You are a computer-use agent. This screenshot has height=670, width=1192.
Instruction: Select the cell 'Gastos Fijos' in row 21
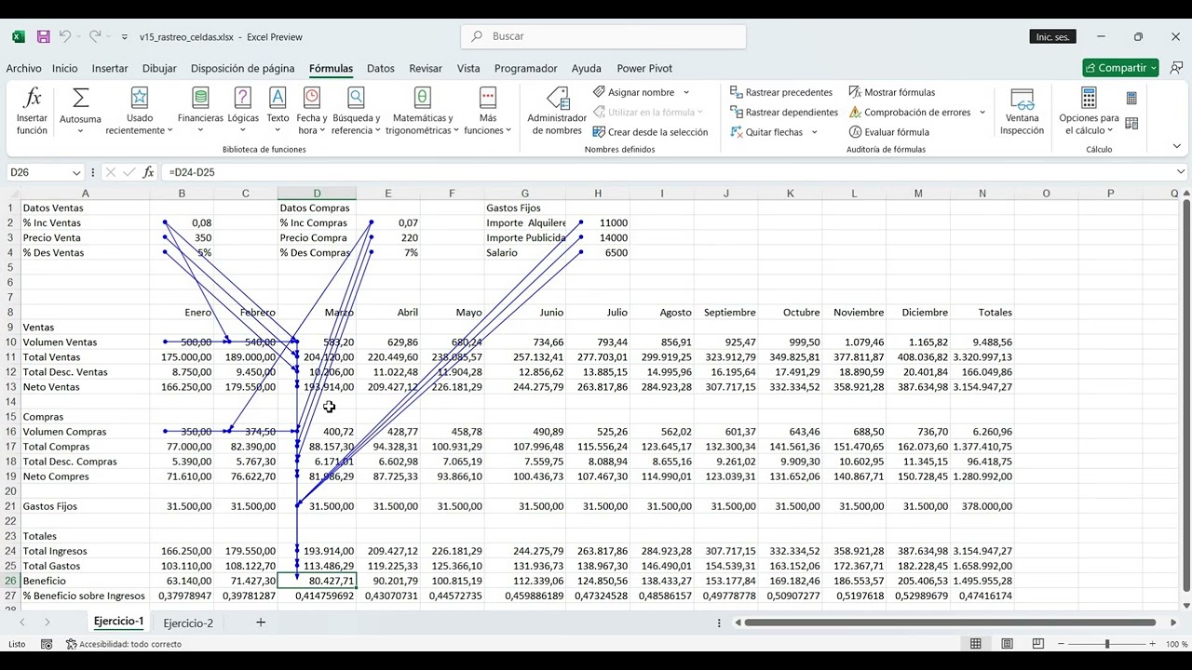[x=85, y=506]
